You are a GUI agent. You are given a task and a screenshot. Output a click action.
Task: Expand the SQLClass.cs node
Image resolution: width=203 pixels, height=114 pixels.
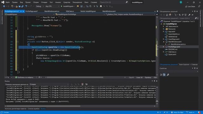(x=164, y=52)
